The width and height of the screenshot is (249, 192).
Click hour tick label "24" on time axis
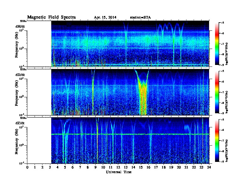point(209,168)
